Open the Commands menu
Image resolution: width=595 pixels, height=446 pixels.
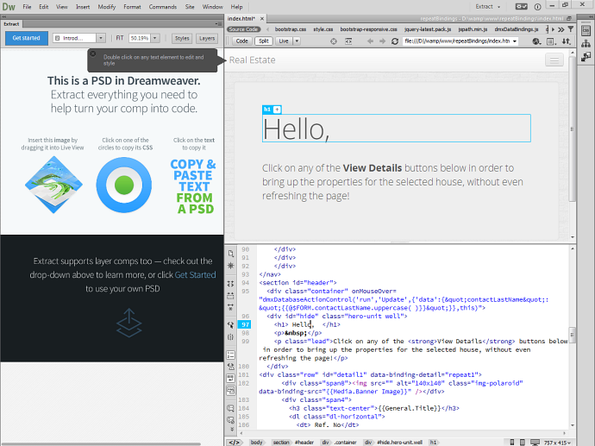(163, 6)
